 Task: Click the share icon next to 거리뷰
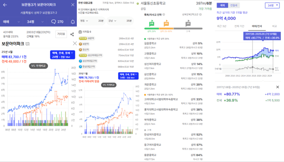tap(72, 35)
